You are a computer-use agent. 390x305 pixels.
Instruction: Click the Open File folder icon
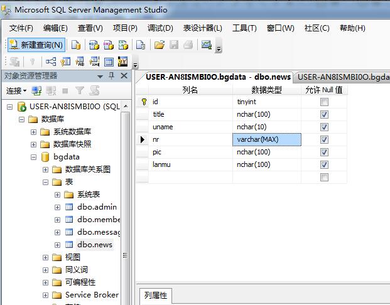coord(160,45)
